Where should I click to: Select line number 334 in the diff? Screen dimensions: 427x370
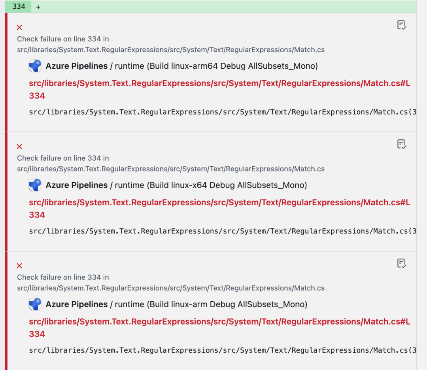[19, 7]
